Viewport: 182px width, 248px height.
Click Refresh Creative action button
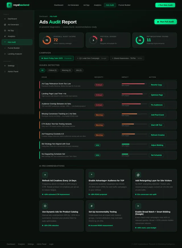pyautogui.click(x=158, y=135)
